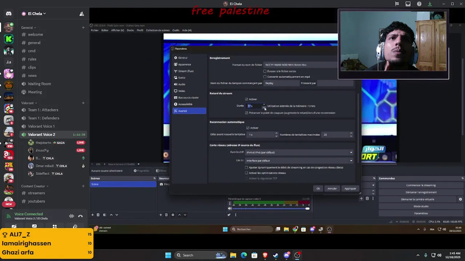Collapse the Content Creator category
465x261 pixels.
[x=35, y=186]
